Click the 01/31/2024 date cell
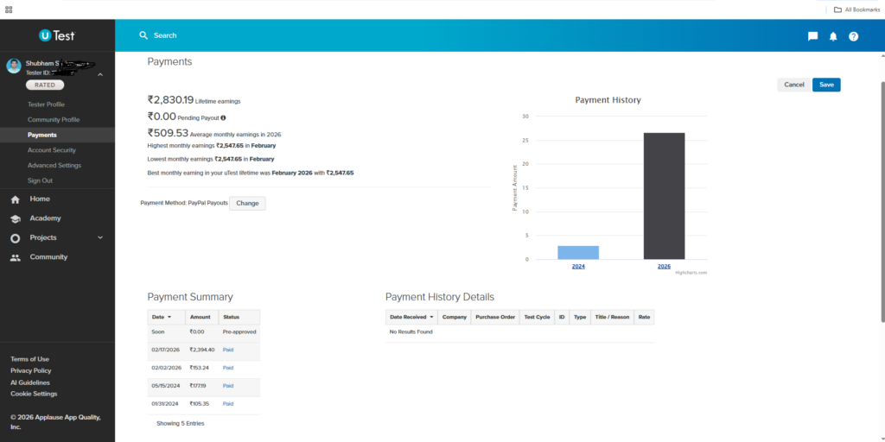The width and height of the screenshot is (885, 442). pos(165,404)
